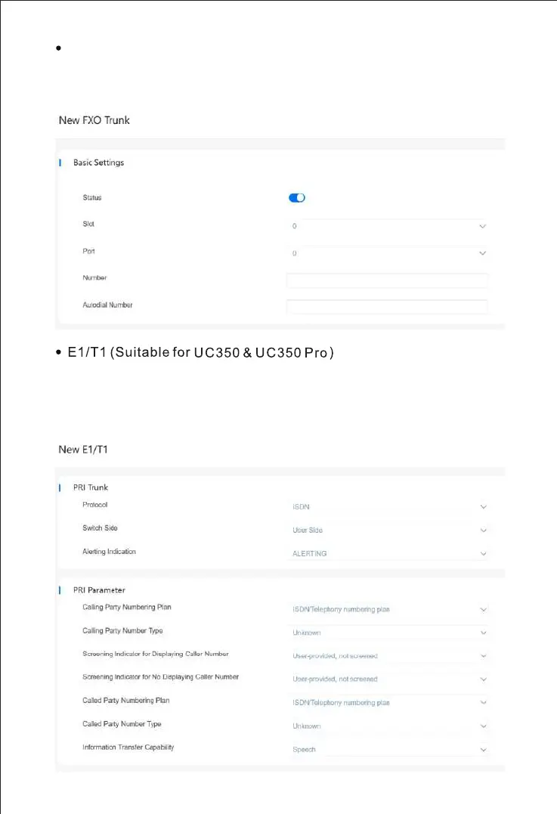Open Screening Indicator for Displaying Caller Number dropdown

(x=386, y=656)
